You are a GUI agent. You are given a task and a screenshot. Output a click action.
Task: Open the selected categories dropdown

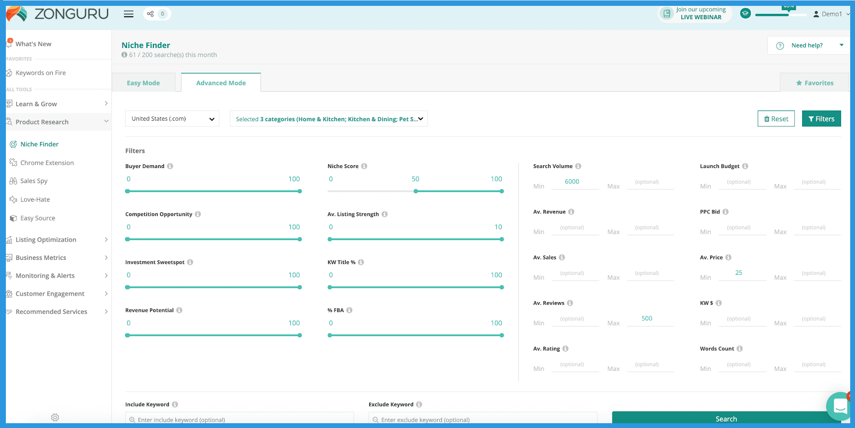pyautogui.click(x=329, y=119)
